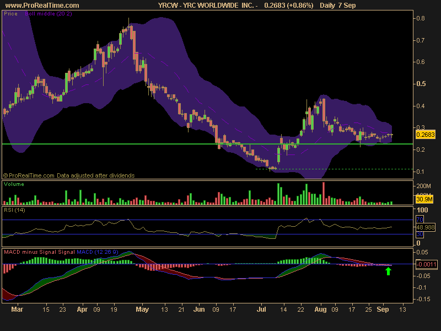Screen dimensions: 441x331
Task: Click the -0.15 MACD axis label
Action: tap(423, 299)
